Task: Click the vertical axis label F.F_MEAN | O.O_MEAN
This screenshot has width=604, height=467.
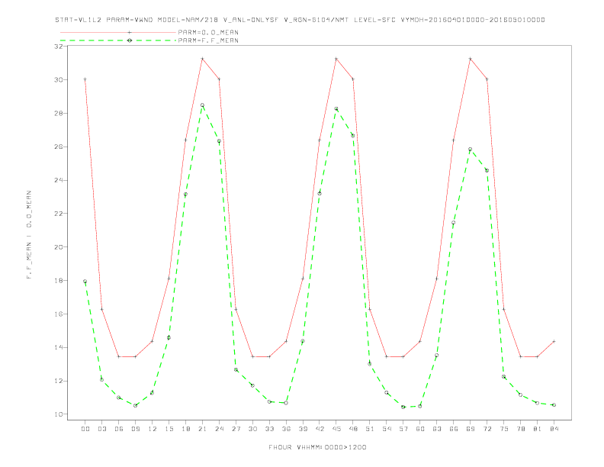Action: tap(29, 234)
